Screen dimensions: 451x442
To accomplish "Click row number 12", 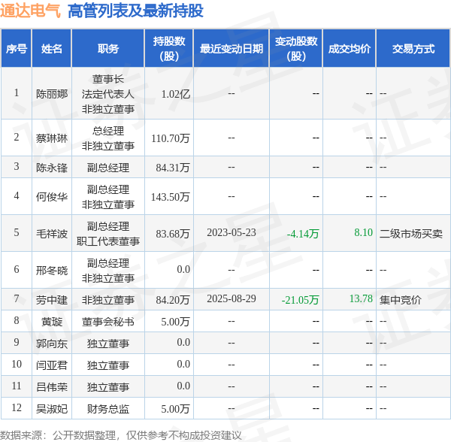I will (x=17, y=407).
